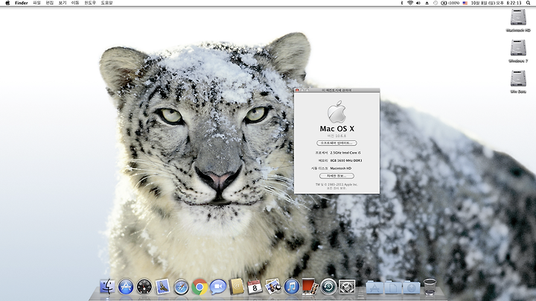Click the Apple logo in About window

336,112
